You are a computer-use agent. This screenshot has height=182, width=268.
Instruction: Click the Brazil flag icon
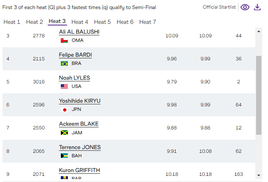click(64, 63)
